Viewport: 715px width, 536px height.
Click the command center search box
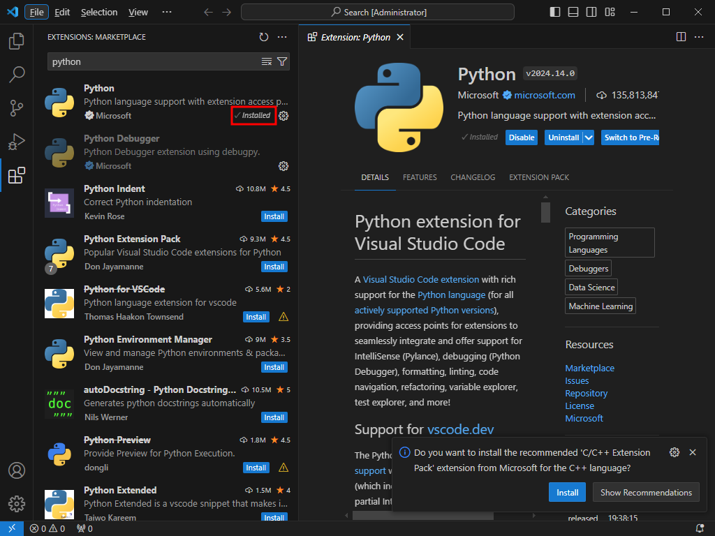pyautogui.click(x=378, y=12)
